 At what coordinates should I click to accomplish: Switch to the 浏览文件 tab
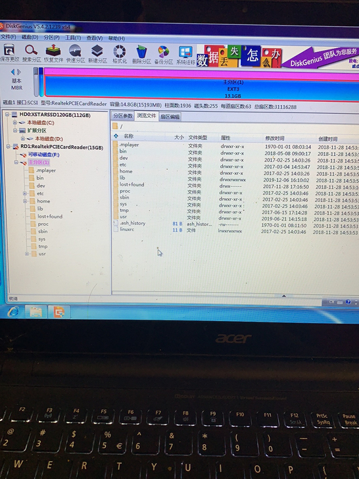[147, 116]
